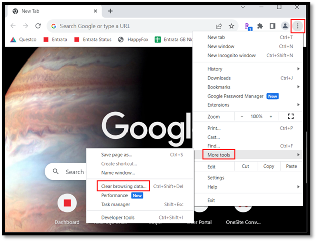Click the tab search chevron icon
Viewport: 317px width, 242px height.
click(243, 7)
